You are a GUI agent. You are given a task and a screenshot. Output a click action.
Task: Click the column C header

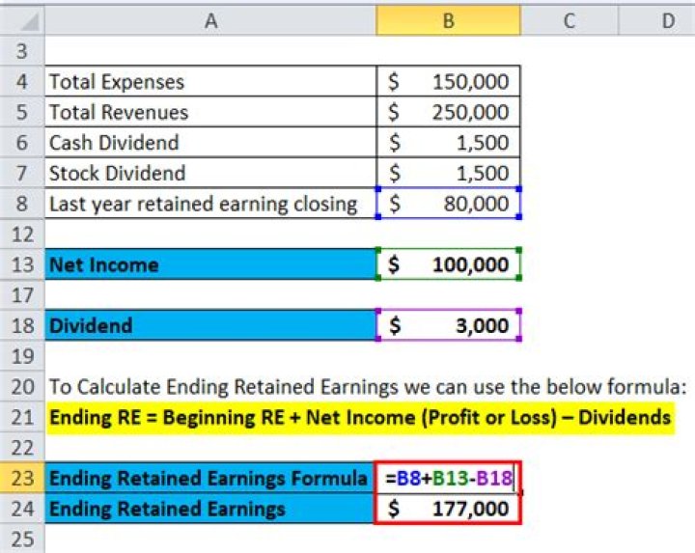pos(570,18)
